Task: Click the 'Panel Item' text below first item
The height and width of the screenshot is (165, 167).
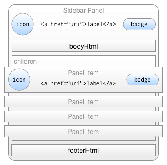Action: point(83,102)
